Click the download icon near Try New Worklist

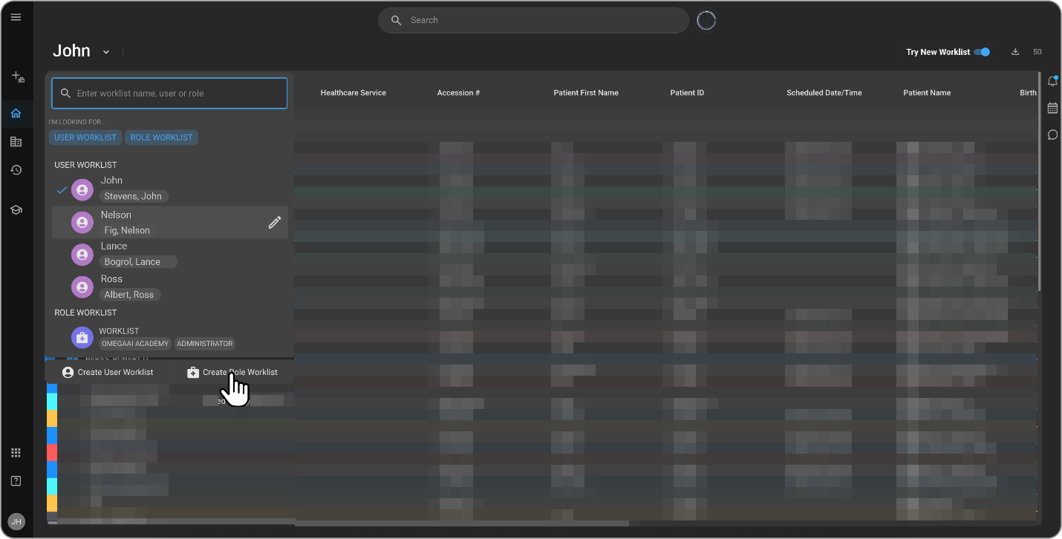(x=1014, y=51)
